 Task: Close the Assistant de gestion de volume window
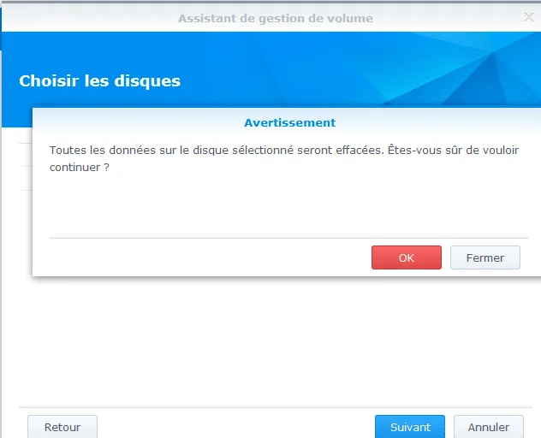(528, 17)
